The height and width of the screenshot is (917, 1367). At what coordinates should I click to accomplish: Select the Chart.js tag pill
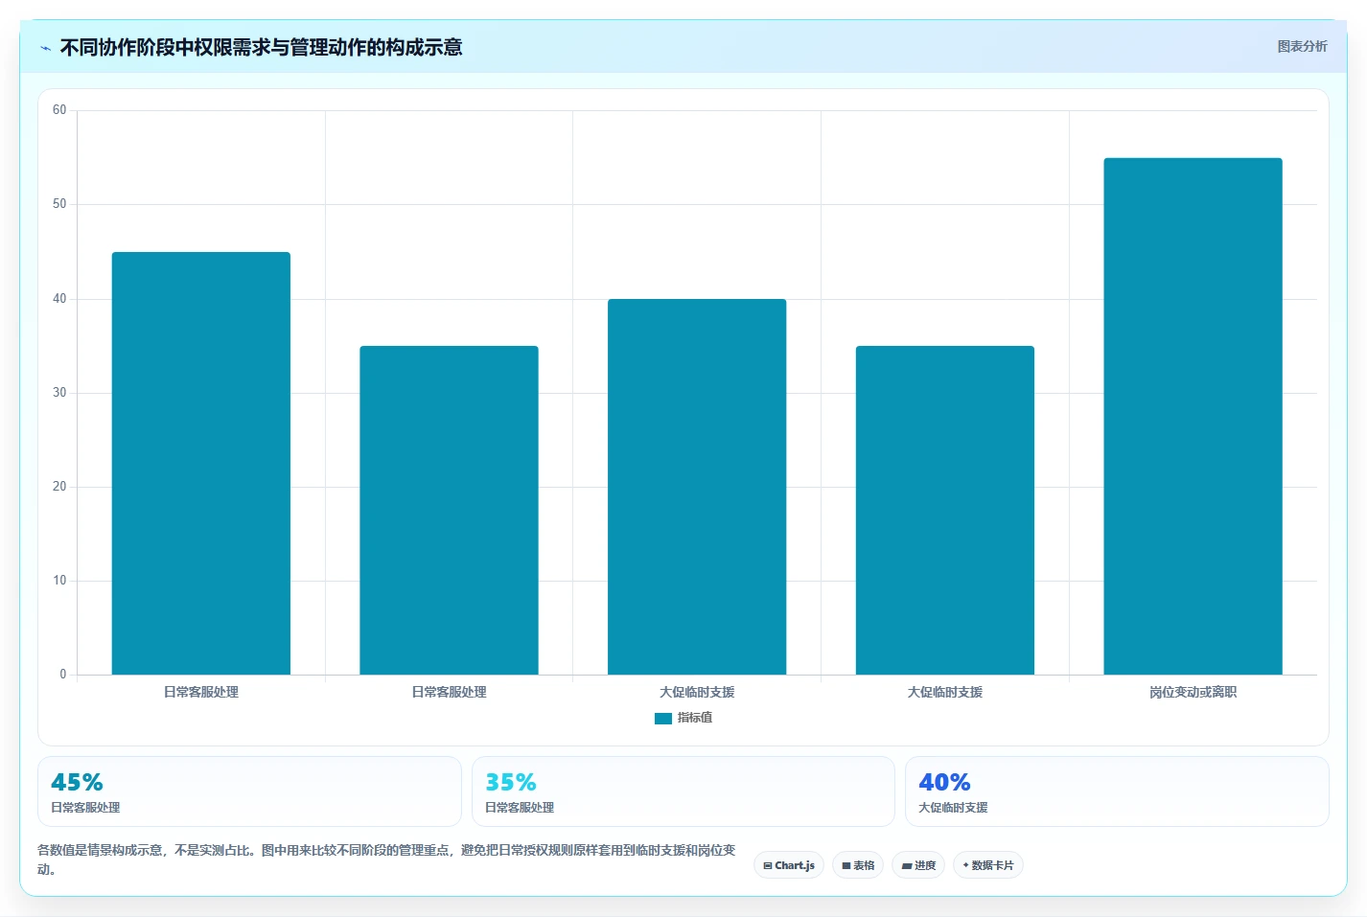pyautogui.click(x=789, y=865)
